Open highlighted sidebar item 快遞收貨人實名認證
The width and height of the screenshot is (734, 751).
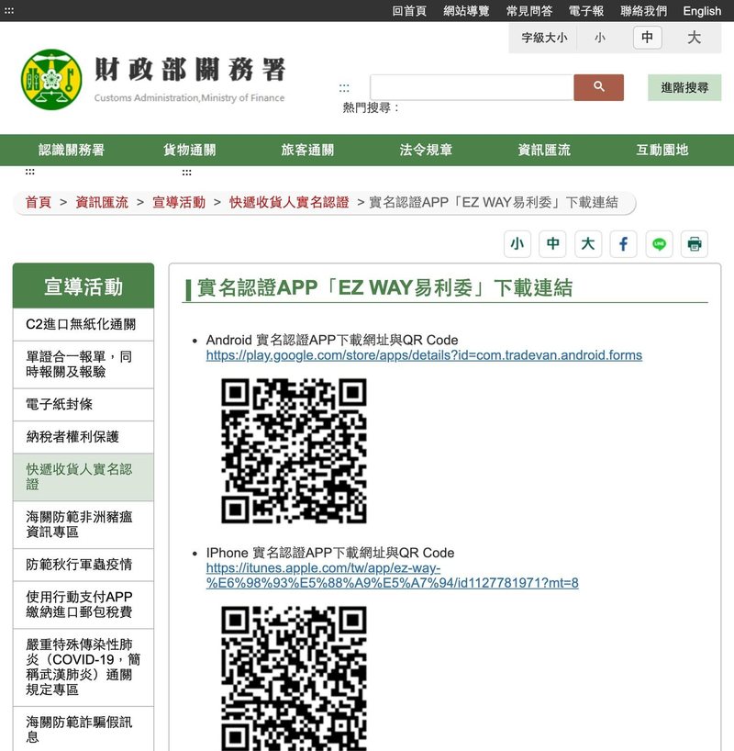click(x=83, y=477)
